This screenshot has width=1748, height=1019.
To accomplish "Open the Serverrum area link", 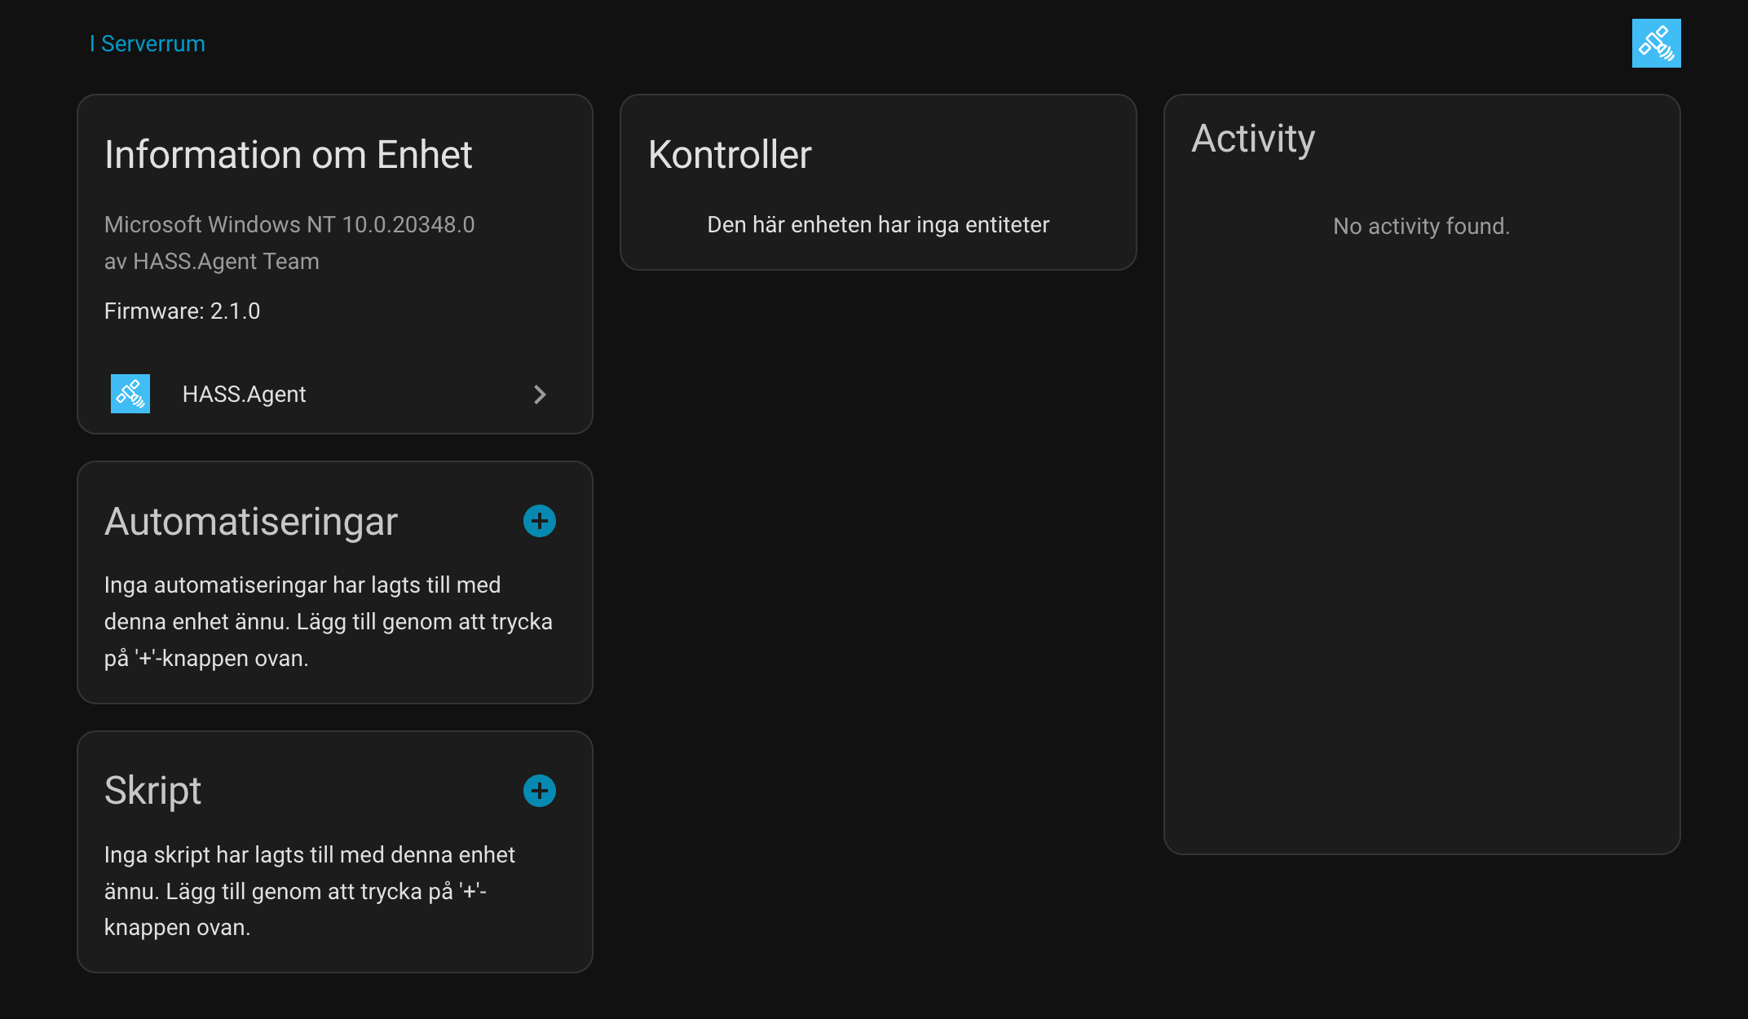I will (x=152, y=44).
